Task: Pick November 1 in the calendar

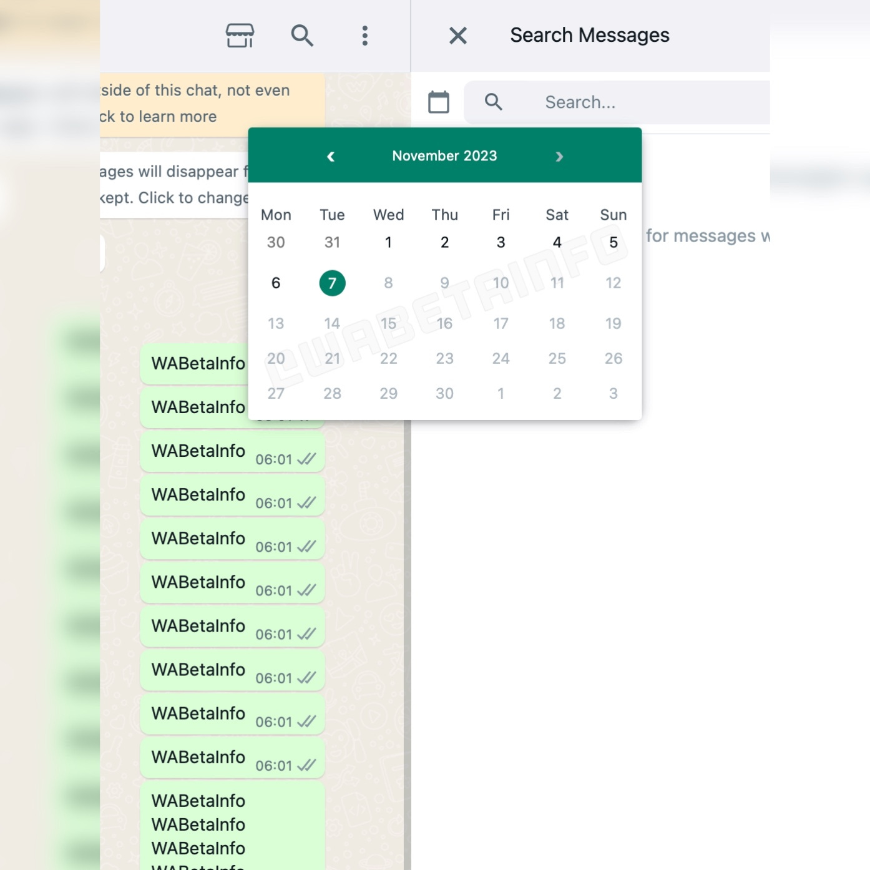Action: [x=388, y=242]
